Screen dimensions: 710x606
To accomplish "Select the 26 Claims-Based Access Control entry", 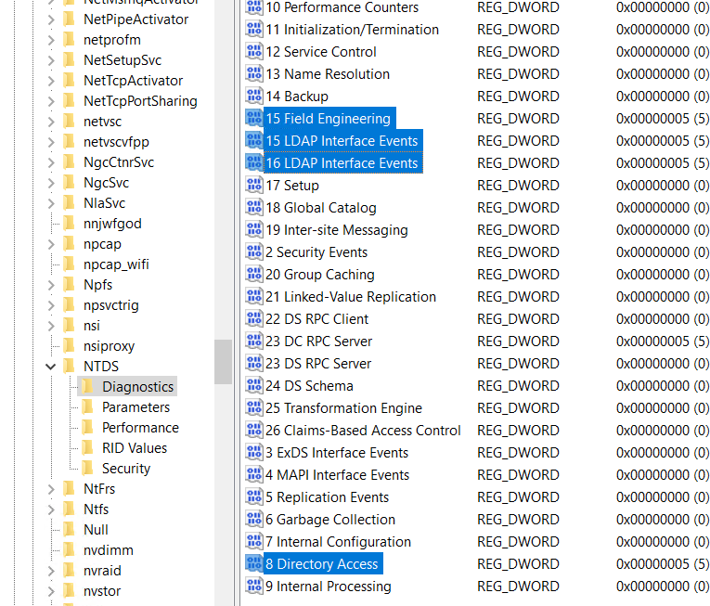I will 363,431.
